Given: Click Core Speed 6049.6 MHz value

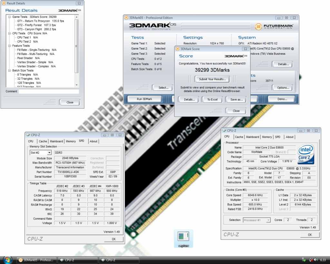Looking at the screenshot, I should click(x=255, y=195).
